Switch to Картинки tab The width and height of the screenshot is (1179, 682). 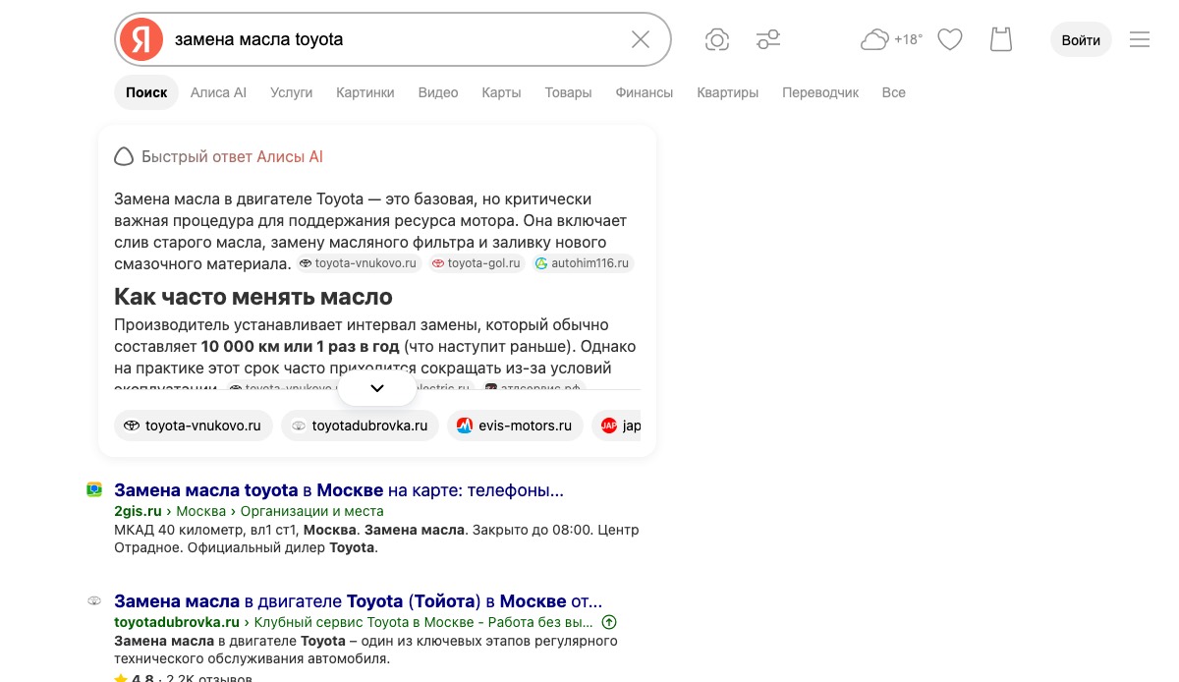[365, 92]
